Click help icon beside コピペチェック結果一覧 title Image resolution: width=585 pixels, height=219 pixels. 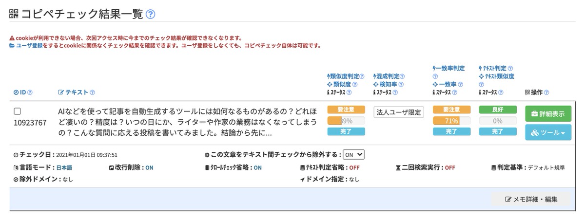(x=151, y=14)
